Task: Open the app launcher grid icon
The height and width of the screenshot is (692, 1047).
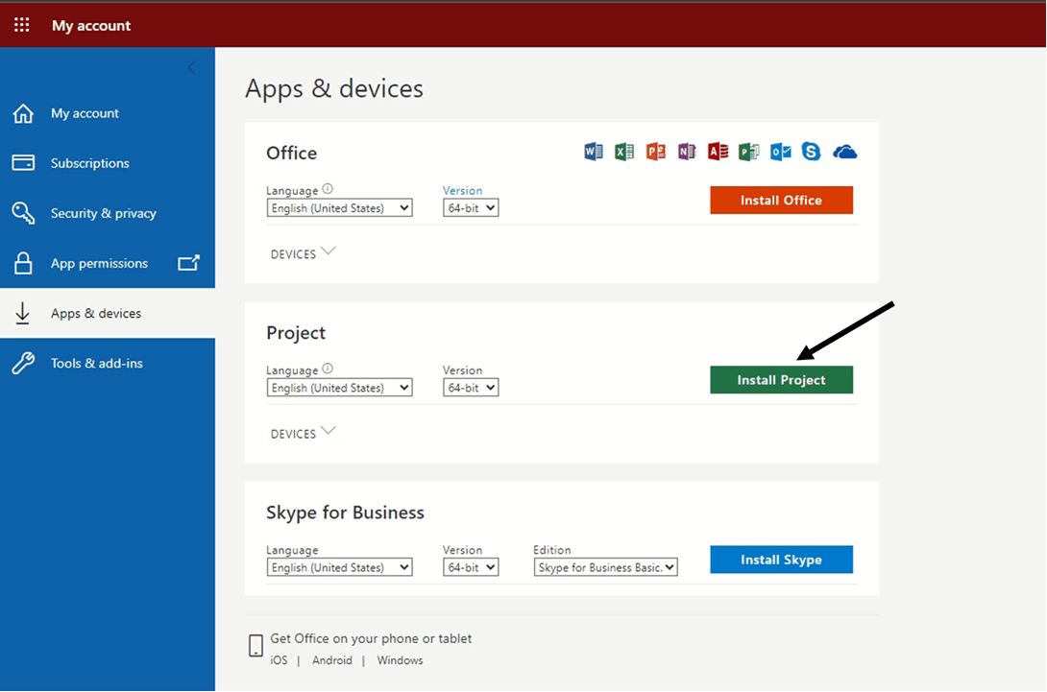Action: (21, 25)
